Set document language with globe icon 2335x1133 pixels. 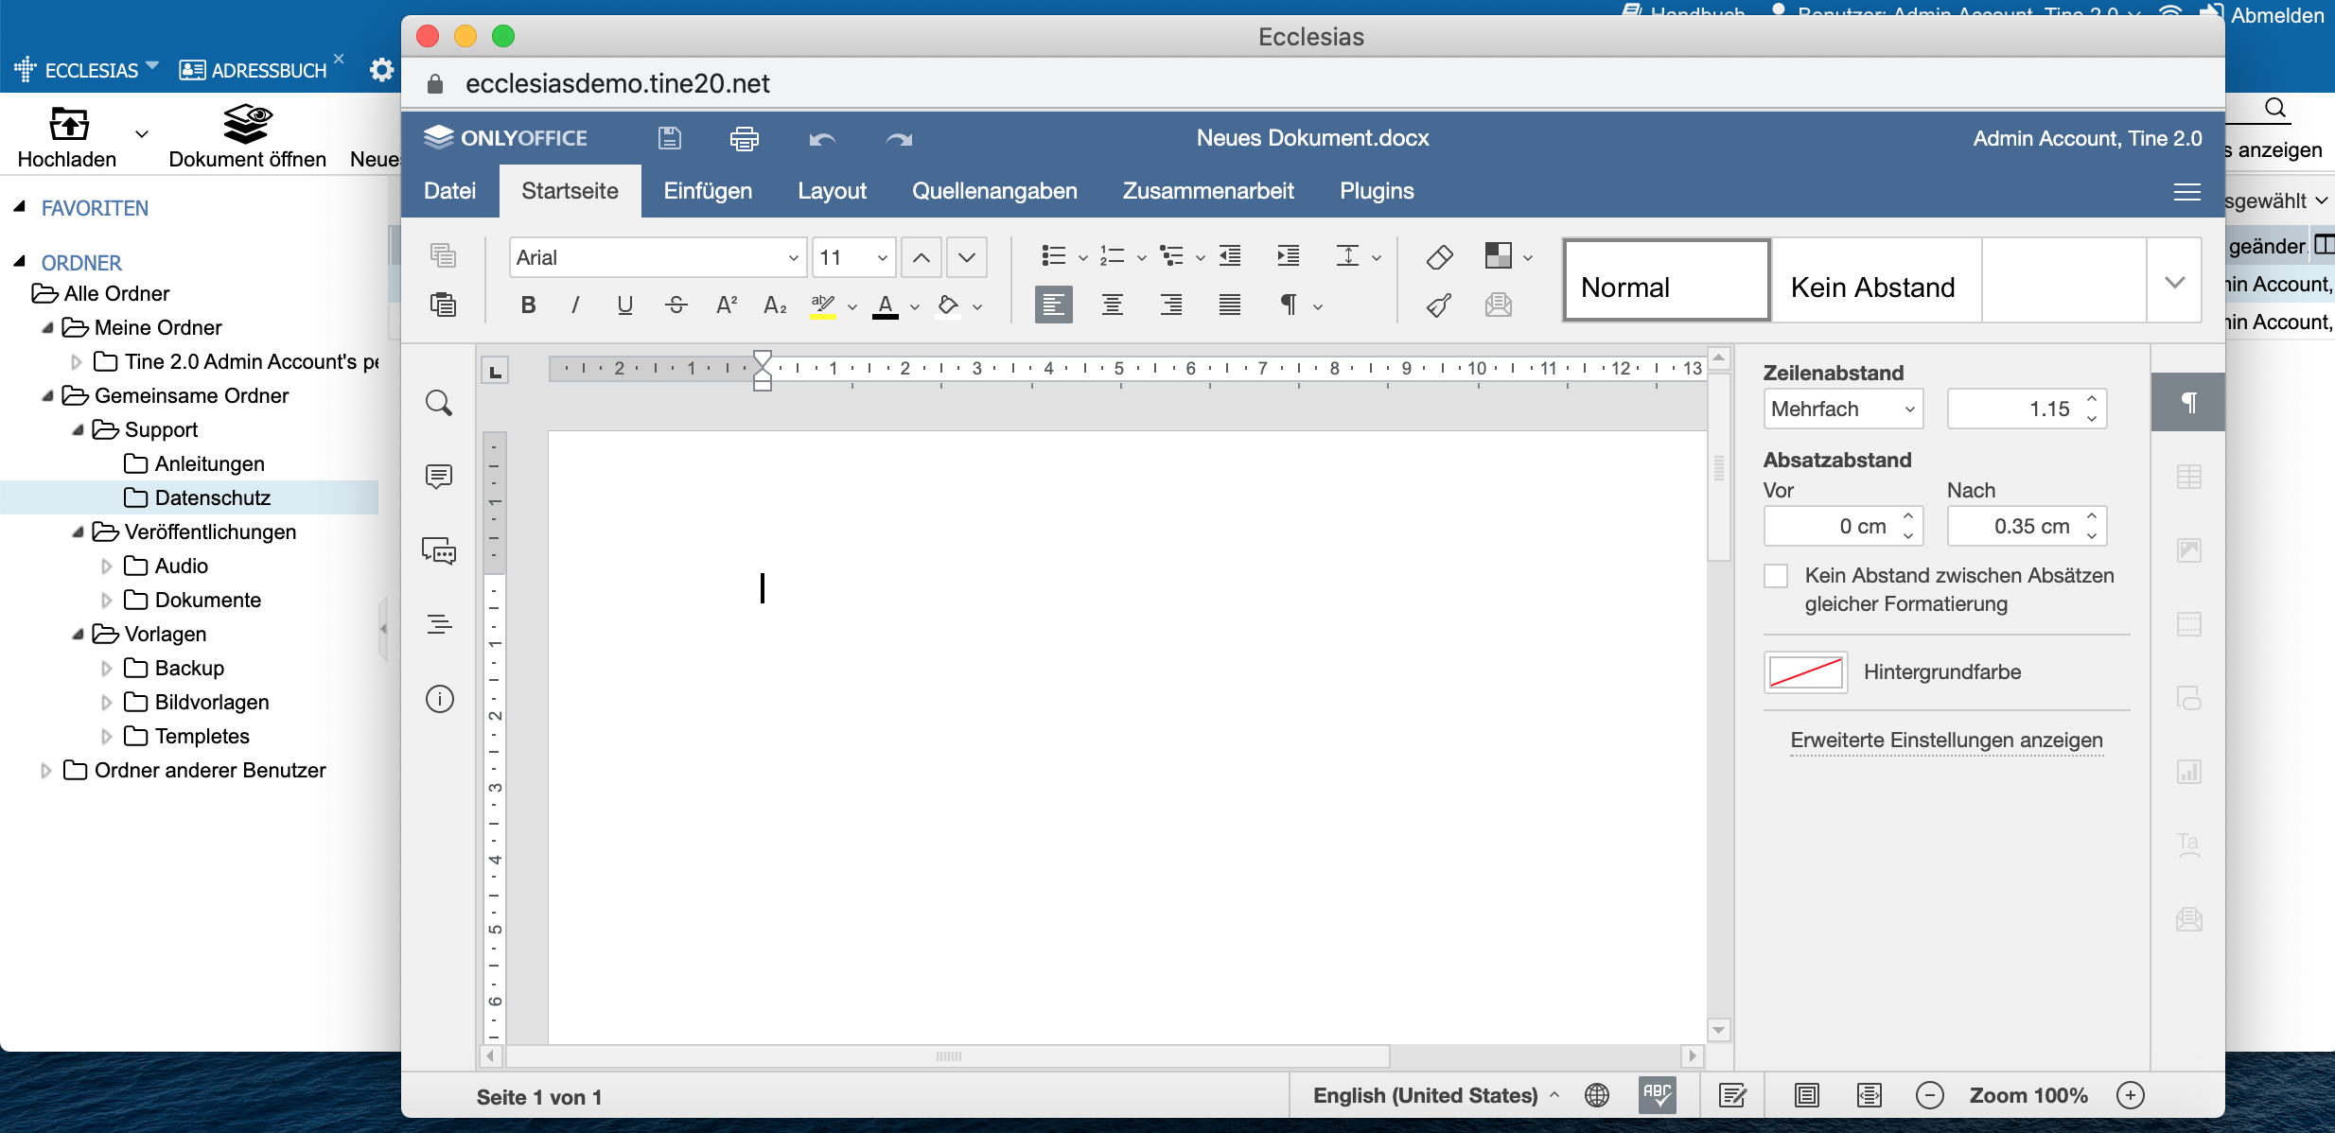tap(1597, 1095)
